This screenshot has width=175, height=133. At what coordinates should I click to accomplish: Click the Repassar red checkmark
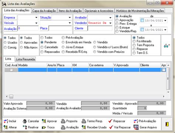(110, 121)
